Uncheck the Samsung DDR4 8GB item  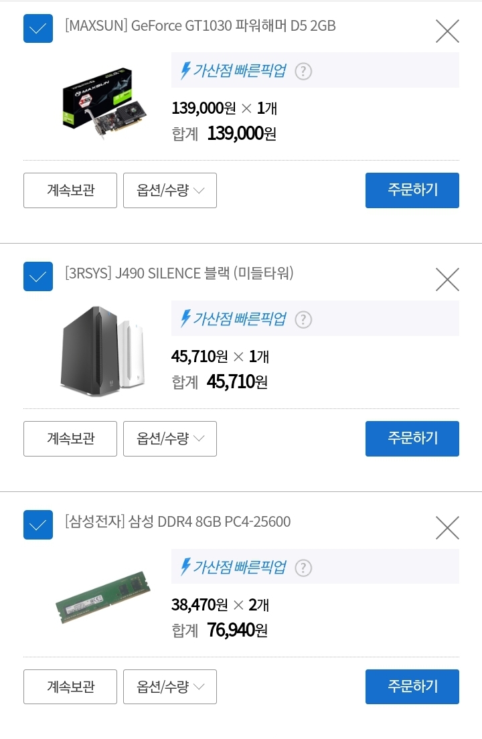[x=38, y=525]
